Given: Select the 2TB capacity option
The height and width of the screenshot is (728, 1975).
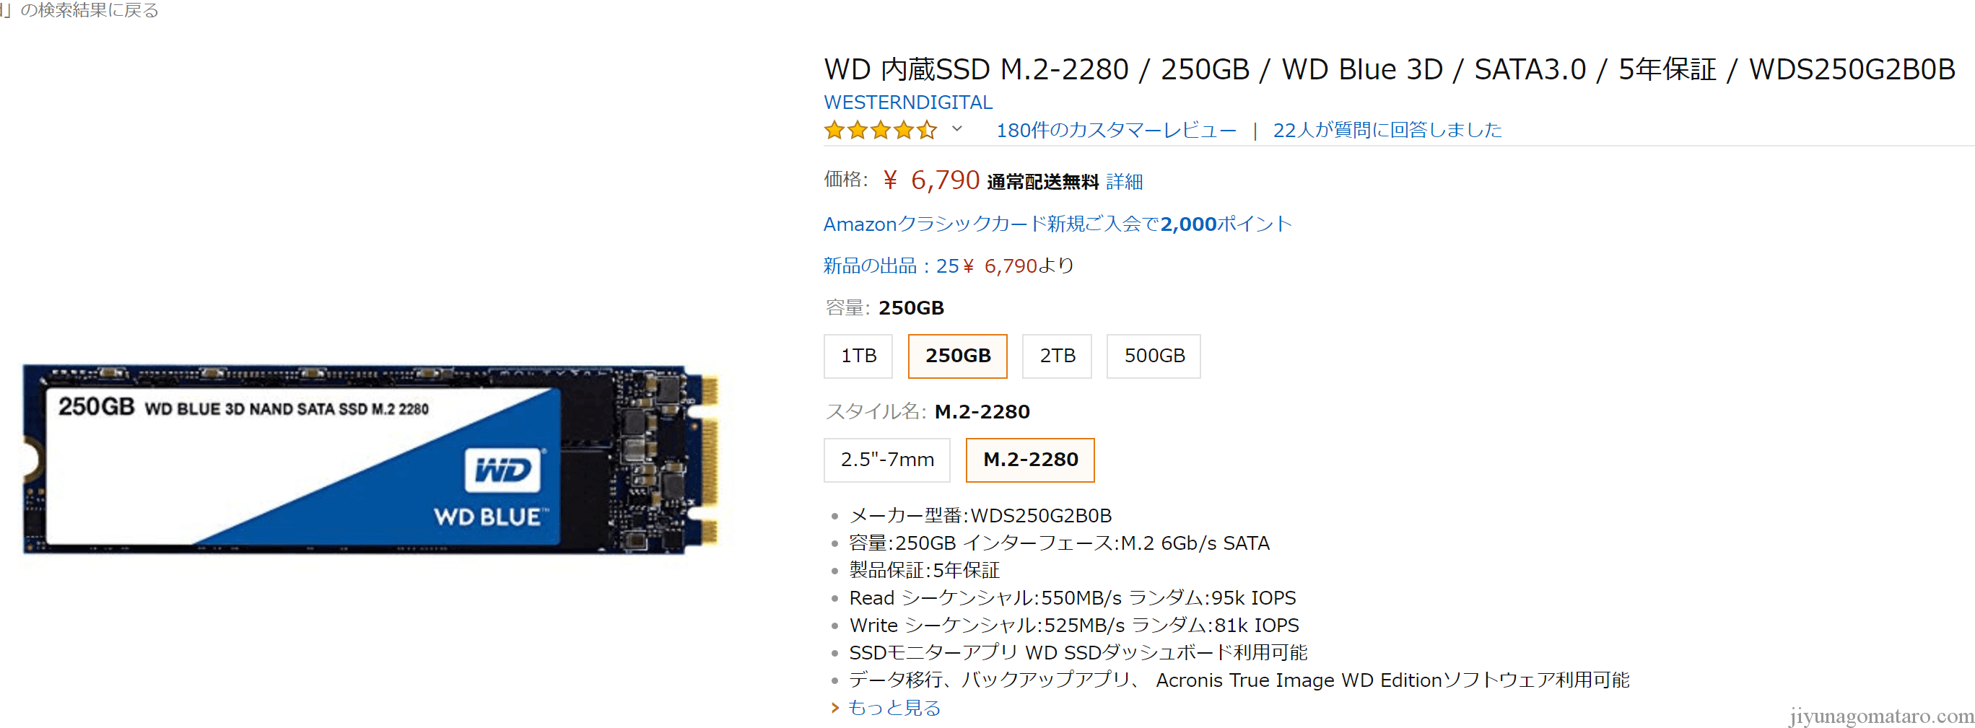Looking at the screenshot, I should point(1057,356).
